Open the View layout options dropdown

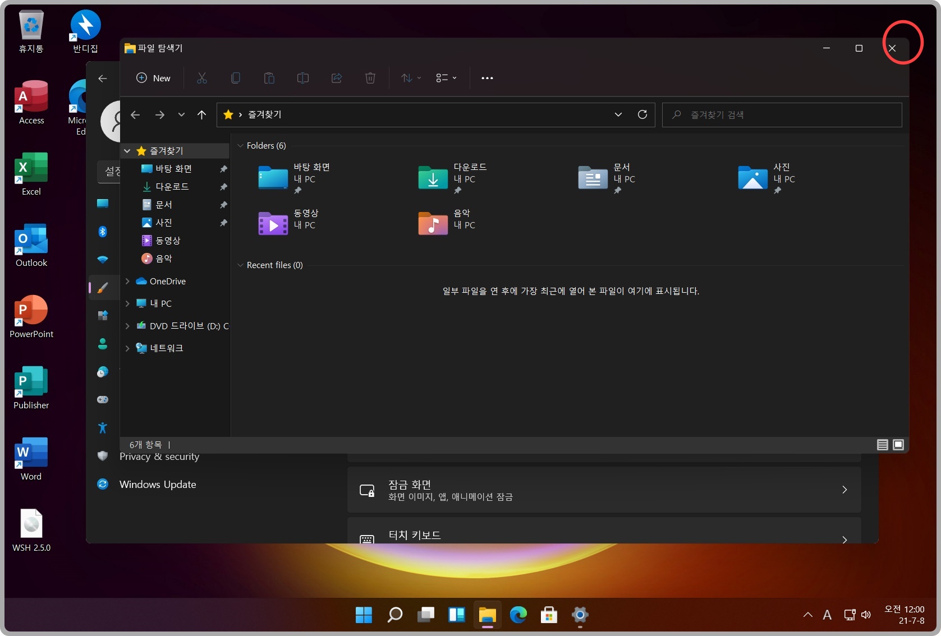[446, 78]
